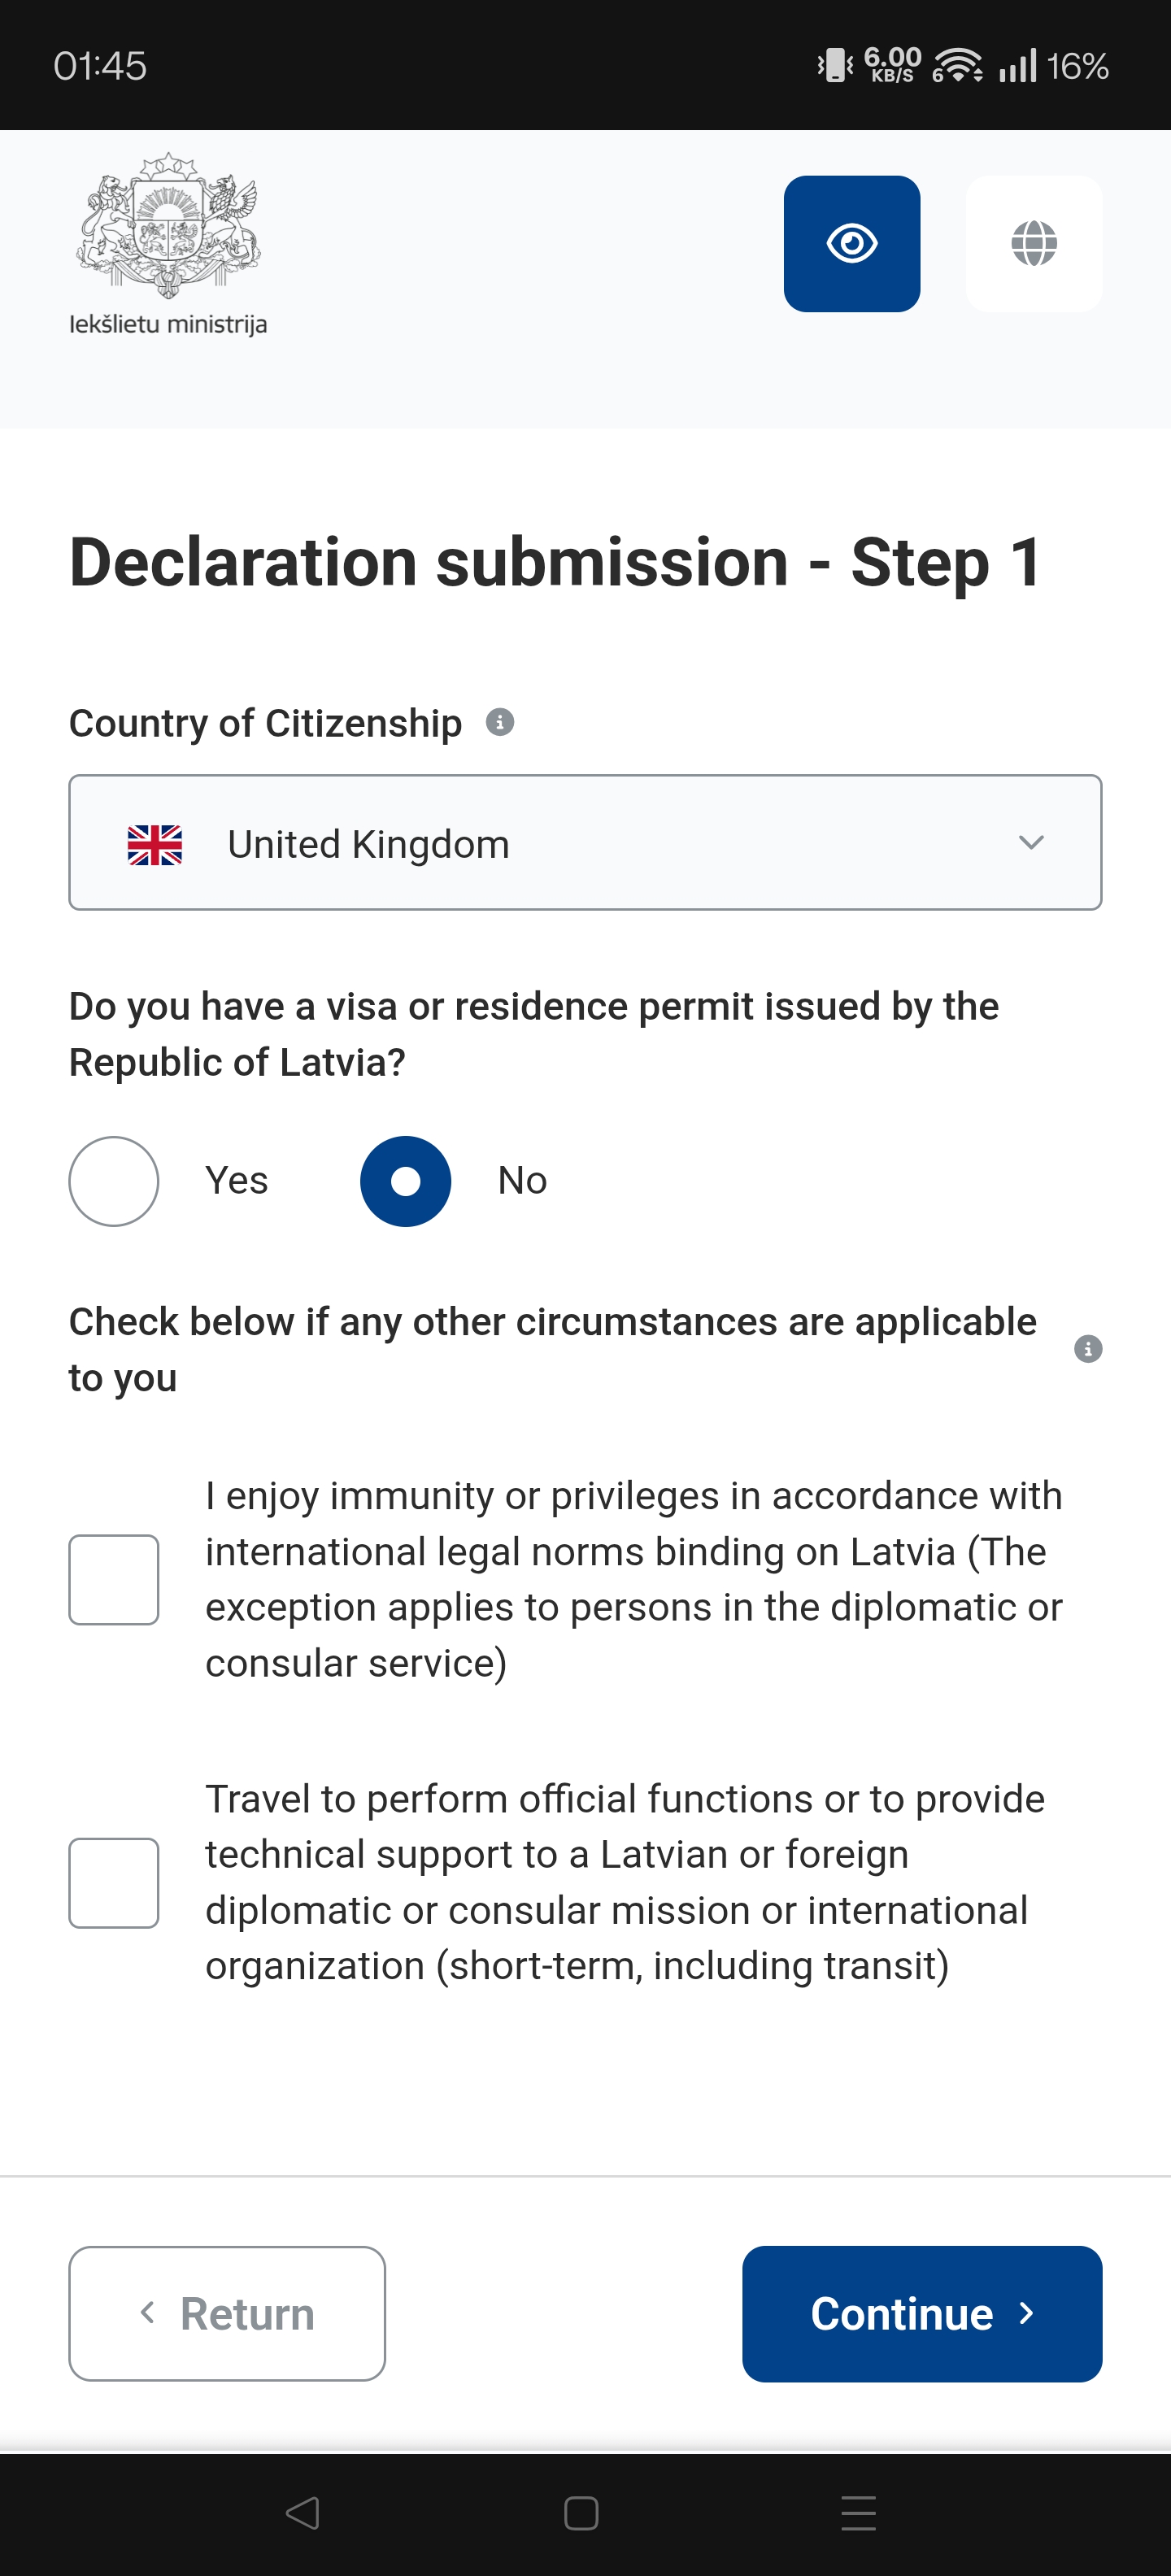1171x2576 pixels.
Task: Tap the Iekšlietu ministrija text label
Action: click(168, 325)
